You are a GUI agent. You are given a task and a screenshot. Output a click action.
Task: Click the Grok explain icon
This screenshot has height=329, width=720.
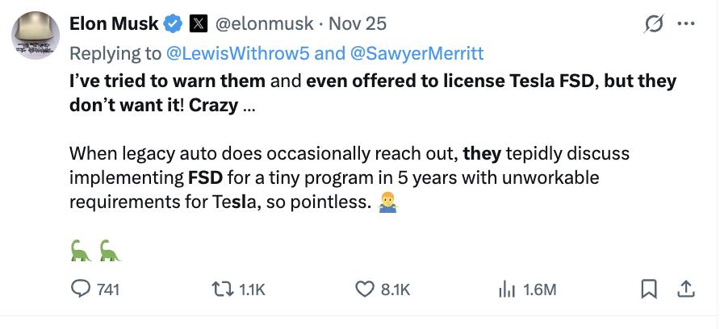(654, 24)
